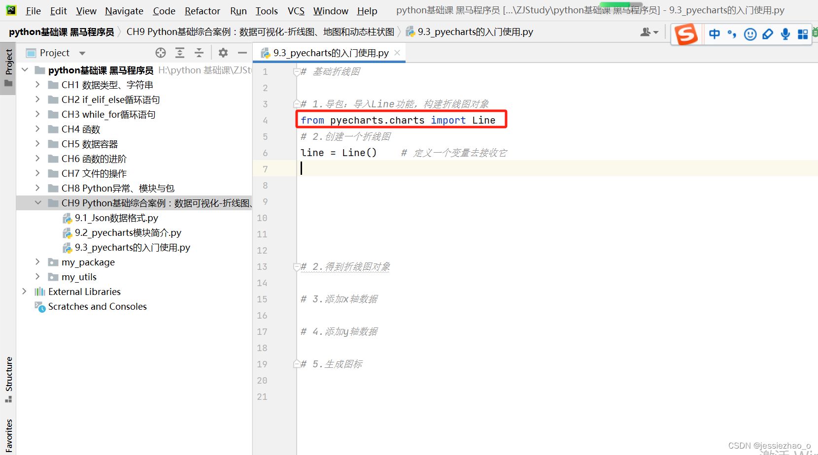Open the Project panel settings gear
The width and height of the screenshot is (818, 455).
pos(223,53)
